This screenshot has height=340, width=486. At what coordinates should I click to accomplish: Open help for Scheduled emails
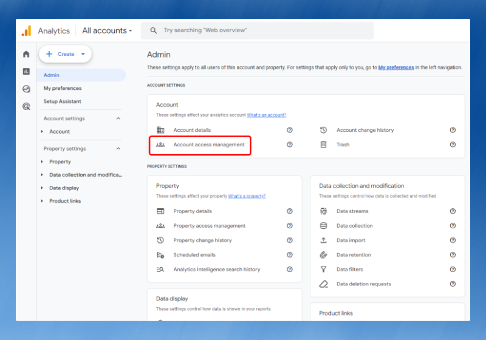click(x=290, y=255)
